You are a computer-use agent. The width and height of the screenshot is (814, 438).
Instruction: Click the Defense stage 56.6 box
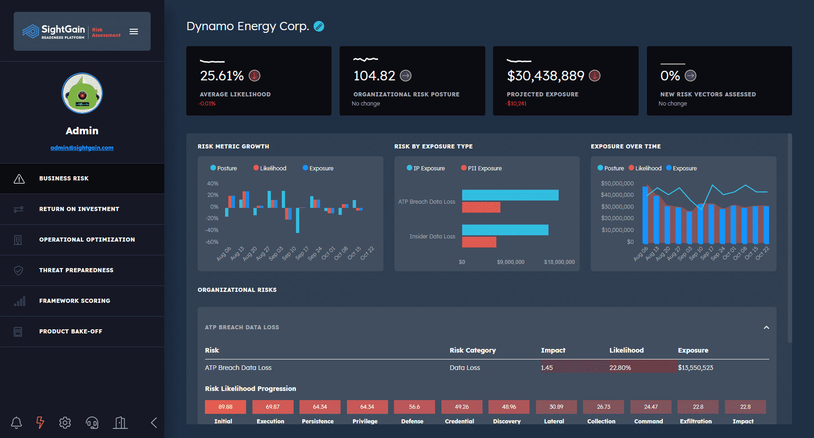415,406
